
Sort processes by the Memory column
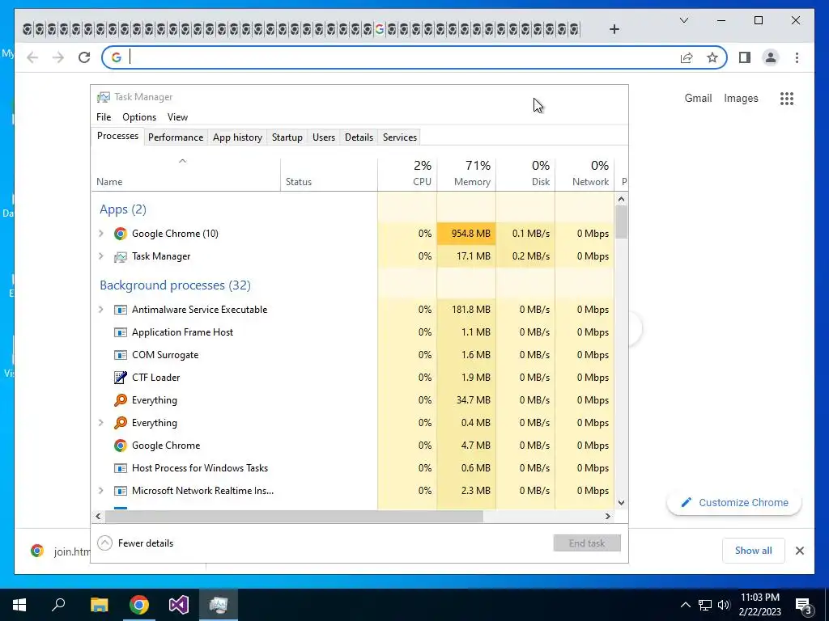tap(467, 174)
